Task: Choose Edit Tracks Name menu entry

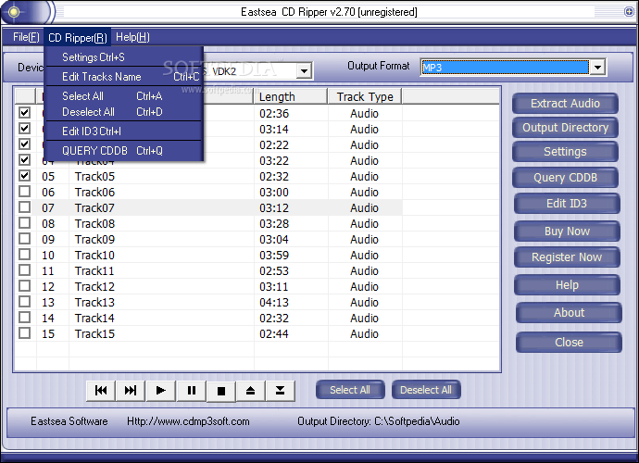Action: pos(124,77)
